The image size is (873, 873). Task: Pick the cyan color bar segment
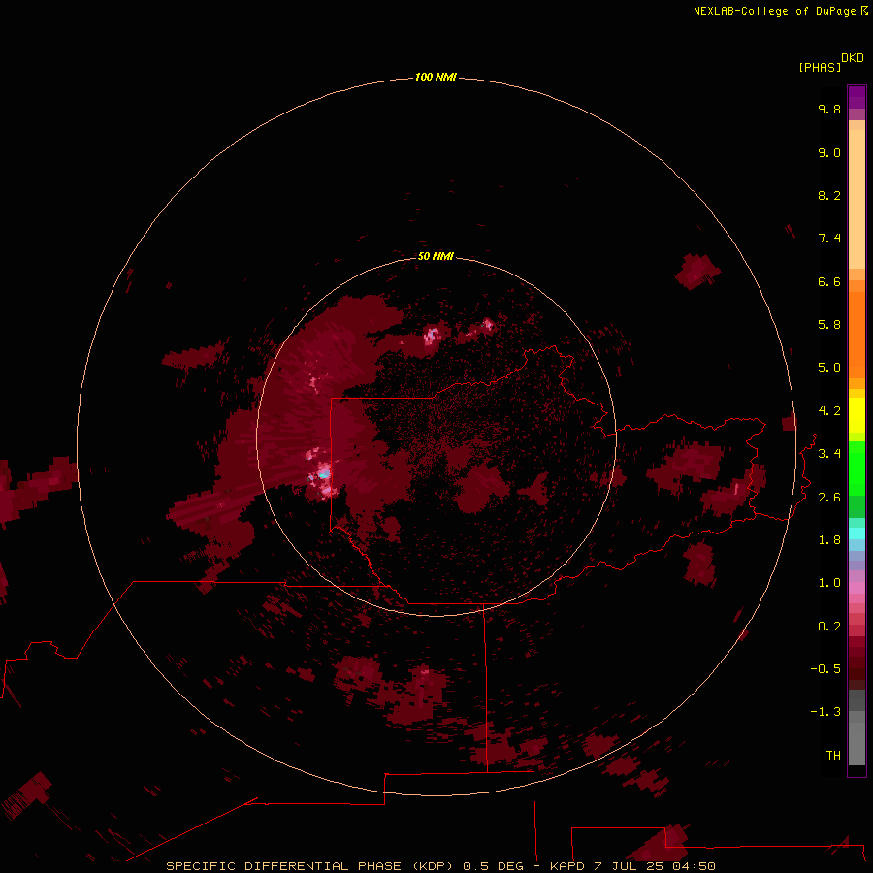857,533
